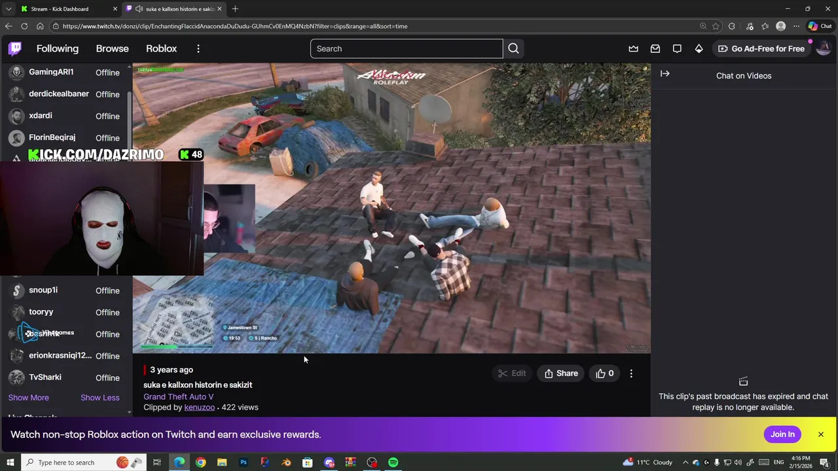Open the browser media control icon
This screenshot has width=838, height=471.
(748, 26)
